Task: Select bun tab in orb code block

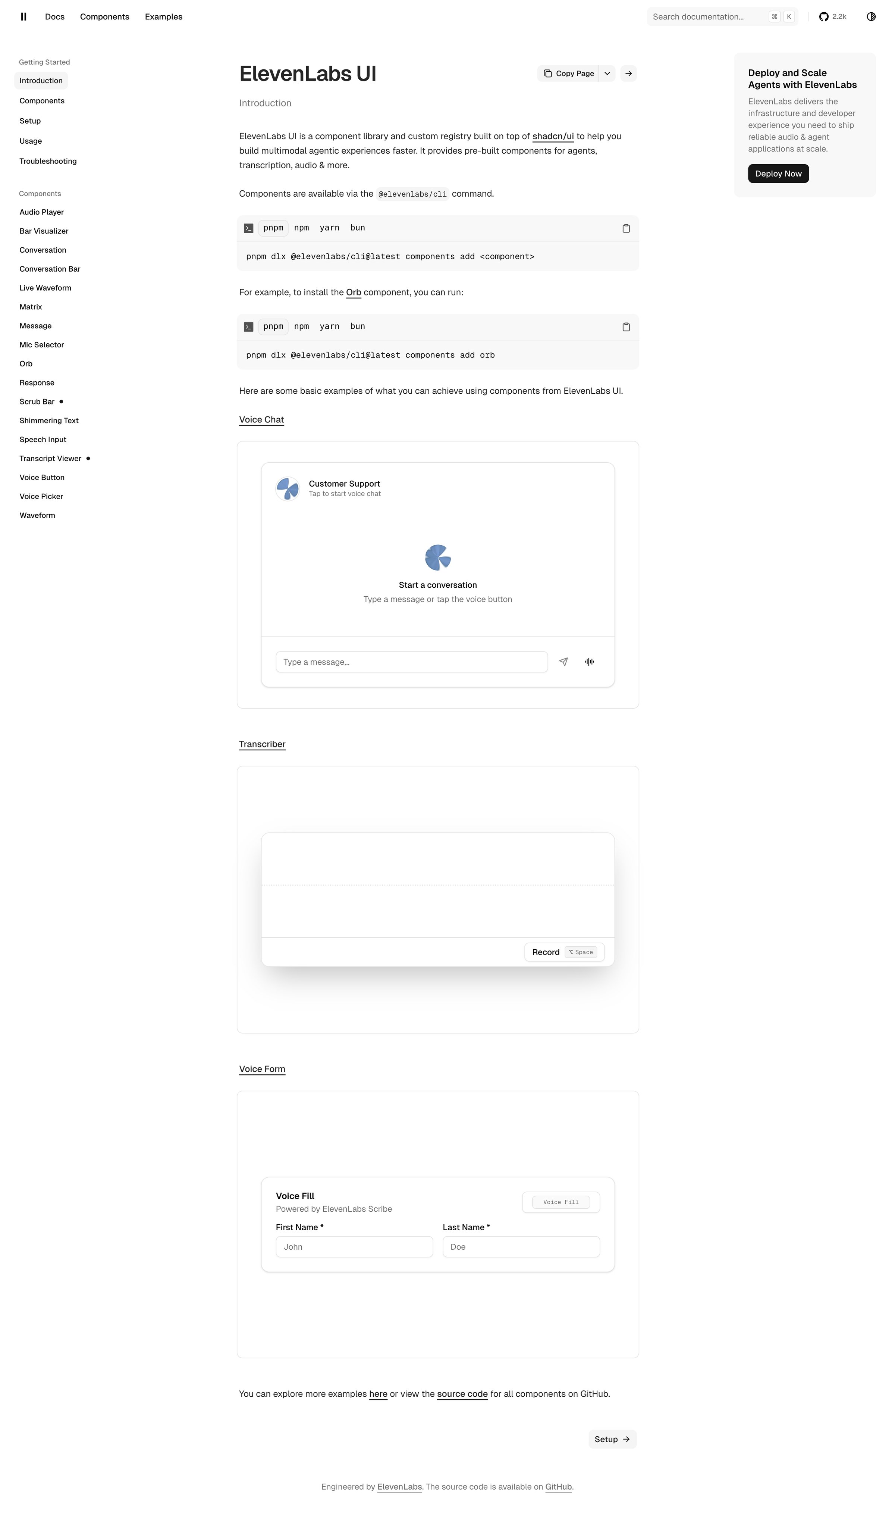Action: coord(358,327)
